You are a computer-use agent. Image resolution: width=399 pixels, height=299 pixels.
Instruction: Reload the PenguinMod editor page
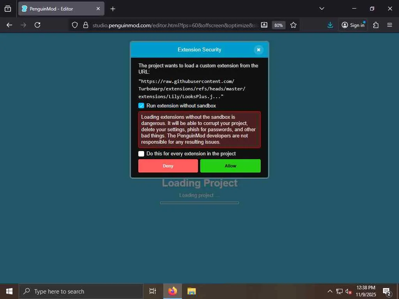37,25
